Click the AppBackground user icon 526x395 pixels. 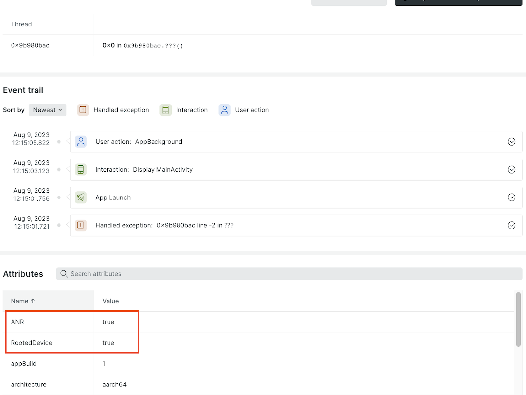(x=81, y=142)
